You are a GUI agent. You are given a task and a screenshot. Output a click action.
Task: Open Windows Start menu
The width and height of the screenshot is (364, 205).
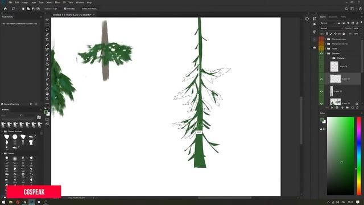click(3, 202)
